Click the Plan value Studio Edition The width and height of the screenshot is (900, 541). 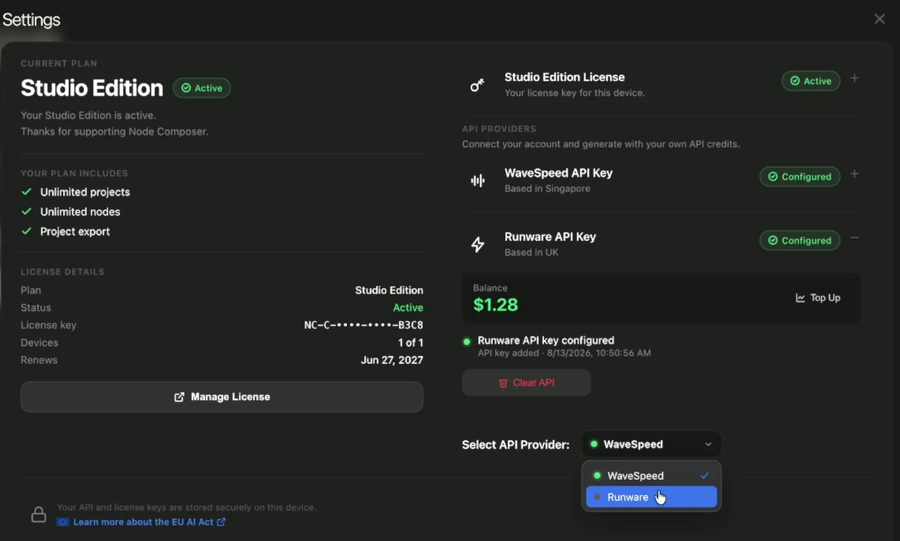(x=389, y=290)
